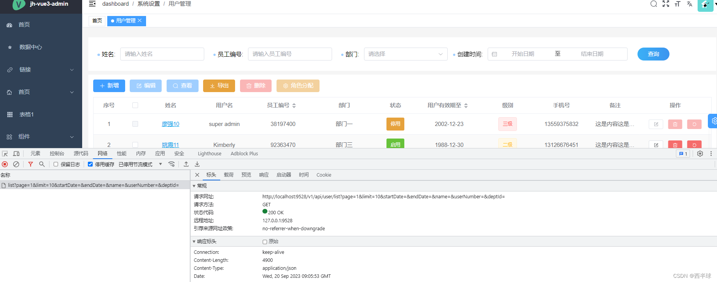Clear the network log
Image resolution: width=717 pixels, height=282 pixels.
tap(16, 164)
